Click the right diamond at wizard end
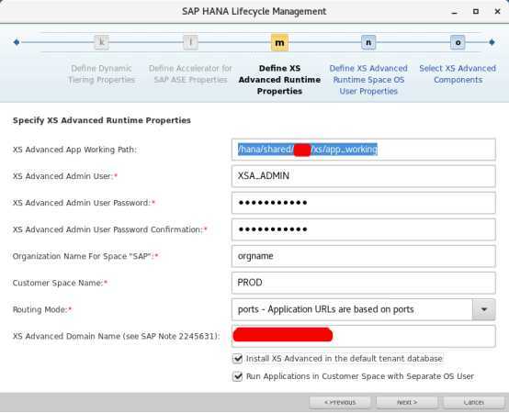509x413 pixels. 492,42
